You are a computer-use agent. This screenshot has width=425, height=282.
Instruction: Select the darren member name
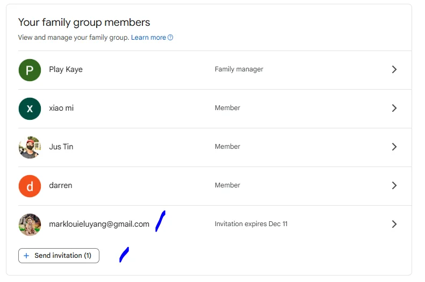coord(61,185)
